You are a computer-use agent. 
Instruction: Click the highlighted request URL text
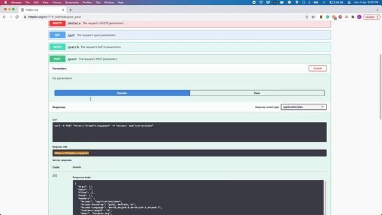point(72,153)
